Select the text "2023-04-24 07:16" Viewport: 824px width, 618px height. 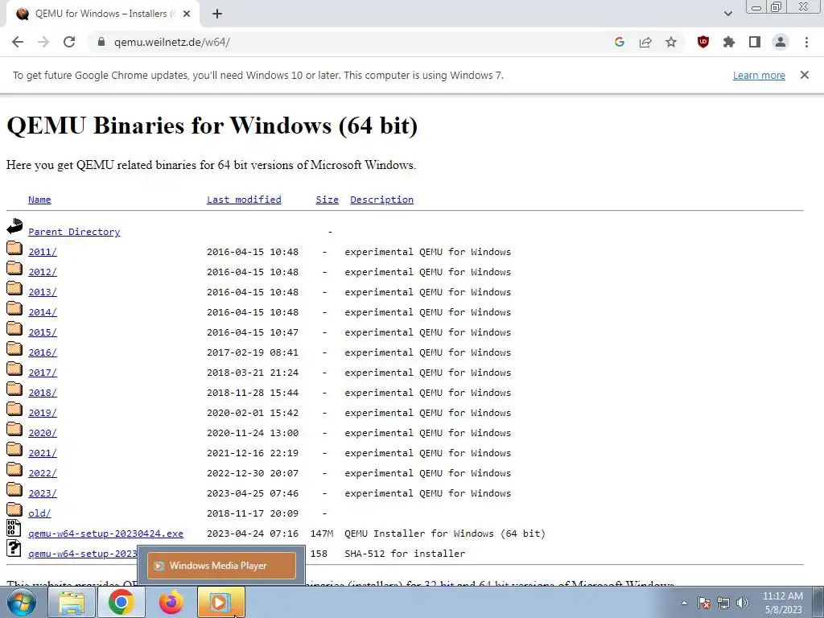[x=253, y=534]
